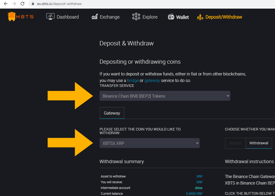Image resolution: width=275 pixels, height=196 pixels.
Task: Click the 'You will receive:' label
Action: [x=112, y=182]
